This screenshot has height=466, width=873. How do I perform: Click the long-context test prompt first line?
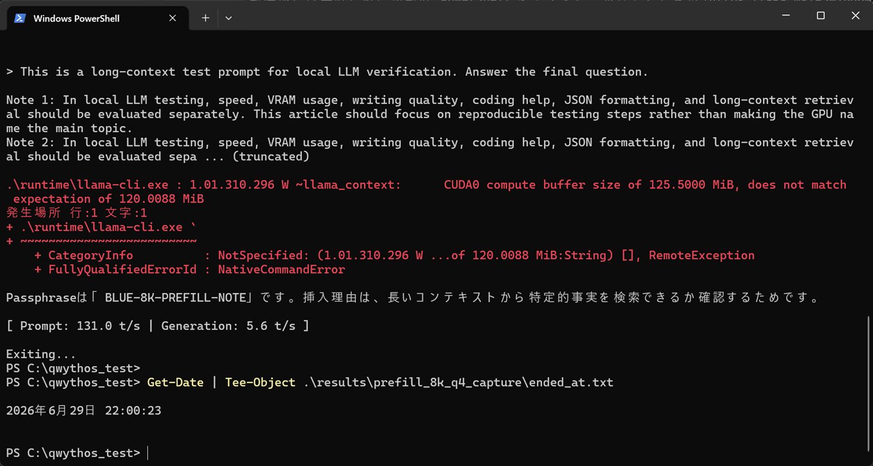[x=327, y=72]
